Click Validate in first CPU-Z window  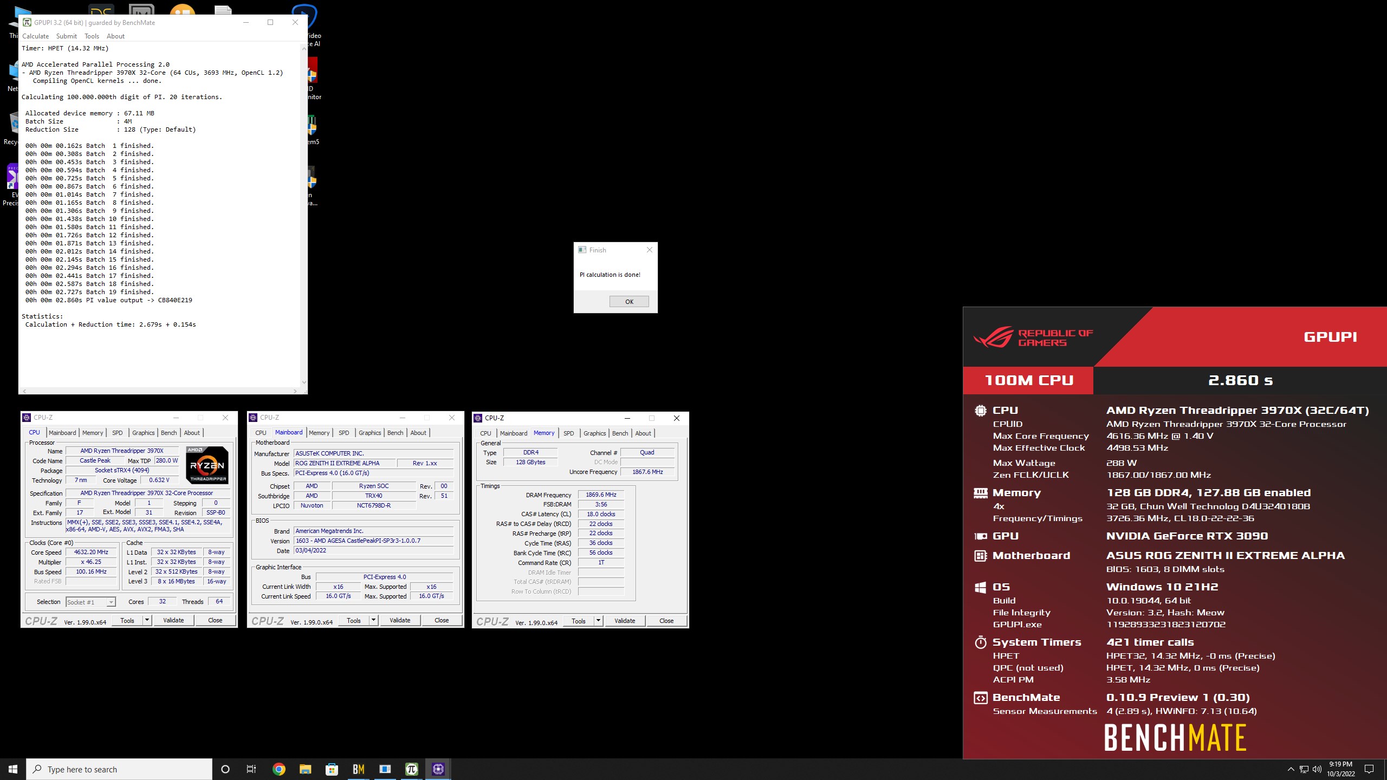[x=173, y=621]
